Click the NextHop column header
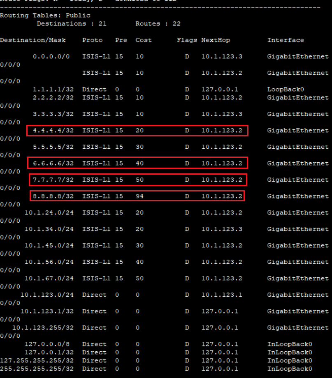Screen dimensions: 332x378 point(216,40)
